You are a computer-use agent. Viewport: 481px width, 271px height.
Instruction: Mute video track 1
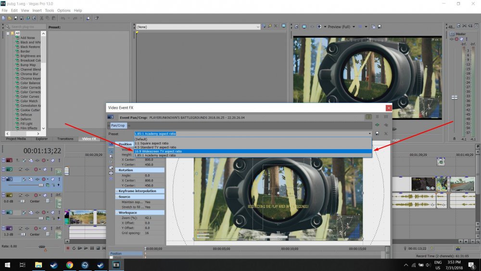(x=53, y=160)
